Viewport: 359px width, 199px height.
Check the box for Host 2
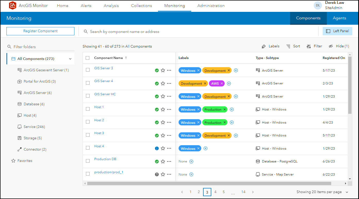click(x=88, y=122)
